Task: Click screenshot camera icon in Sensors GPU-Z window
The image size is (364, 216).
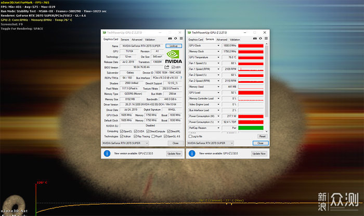Action: [255, 39]
